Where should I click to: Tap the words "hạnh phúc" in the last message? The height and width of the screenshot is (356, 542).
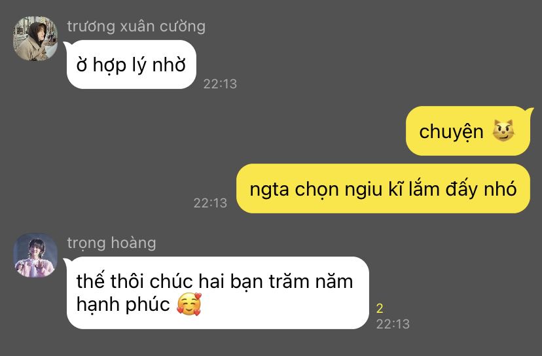click(x=123, y=304)
